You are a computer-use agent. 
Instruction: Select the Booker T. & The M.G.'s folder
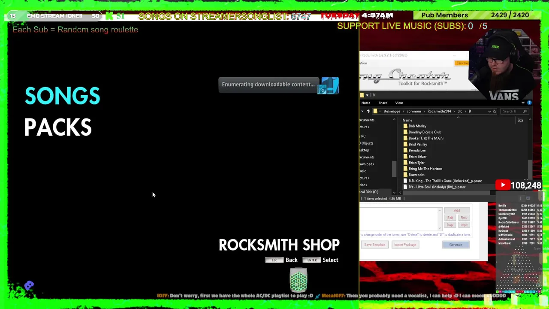click(x=426, y=138)
